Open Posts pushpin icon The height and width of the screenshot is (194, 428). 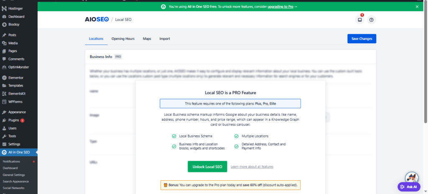click(4, 35)
